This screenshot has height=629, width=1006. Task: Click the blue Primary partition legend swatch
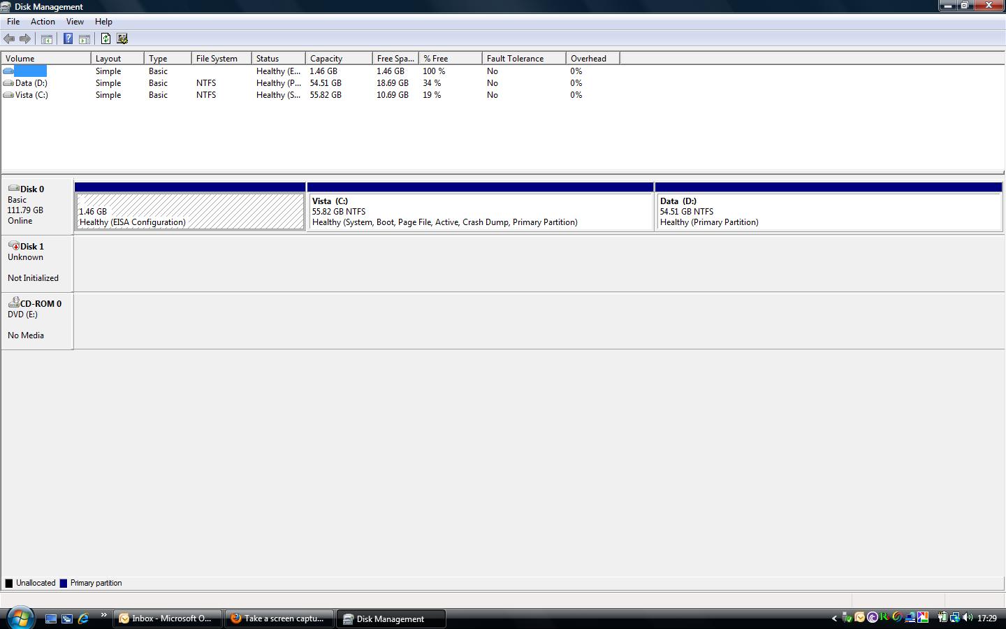[64, 583]
